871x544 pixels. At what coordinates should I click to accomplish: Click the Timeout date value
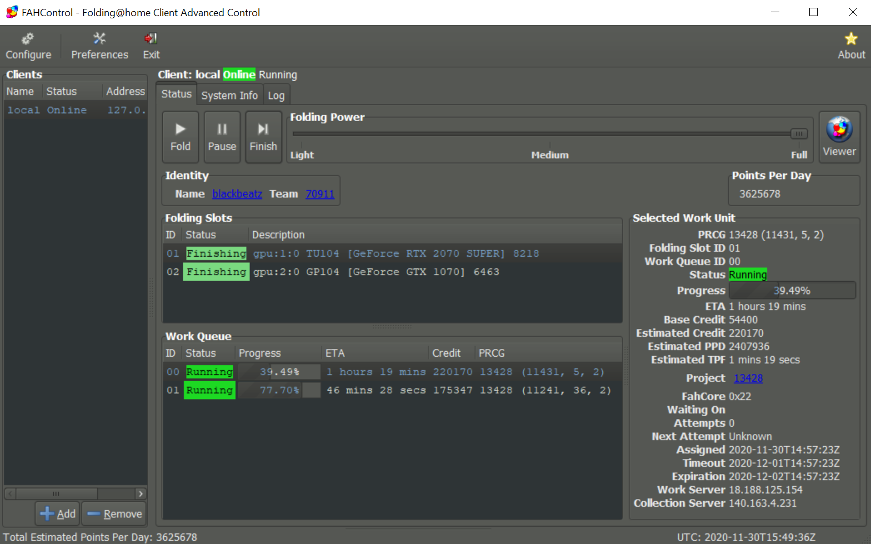click(x=784, y=463)
